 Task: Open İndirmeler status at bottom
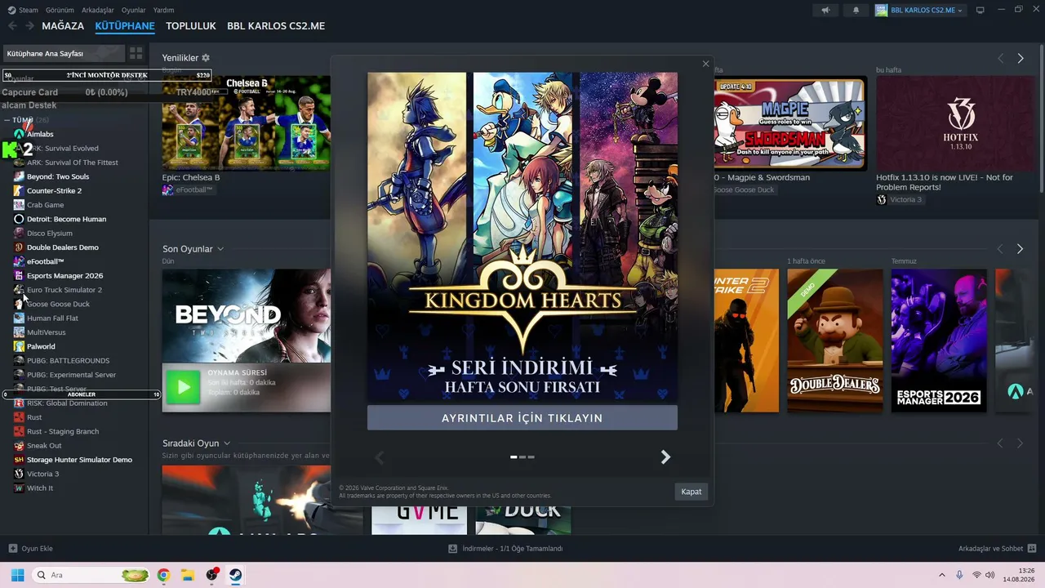point(506,549)
